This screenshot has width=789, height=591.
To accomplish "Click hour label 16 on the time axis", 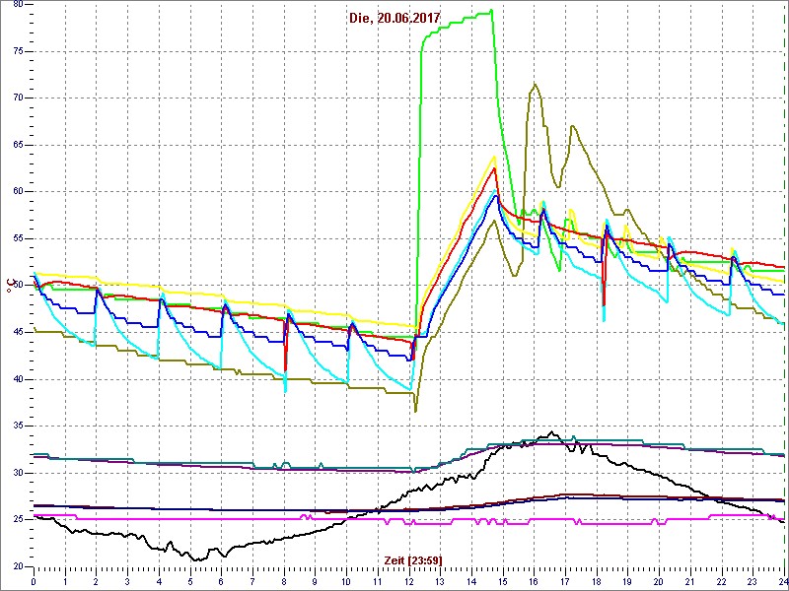I will click(535, 582).
